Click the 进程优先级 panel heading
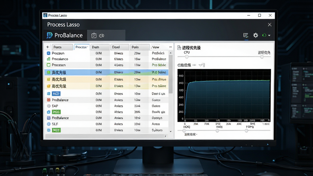The image size is (313, 176). [191, 48]
